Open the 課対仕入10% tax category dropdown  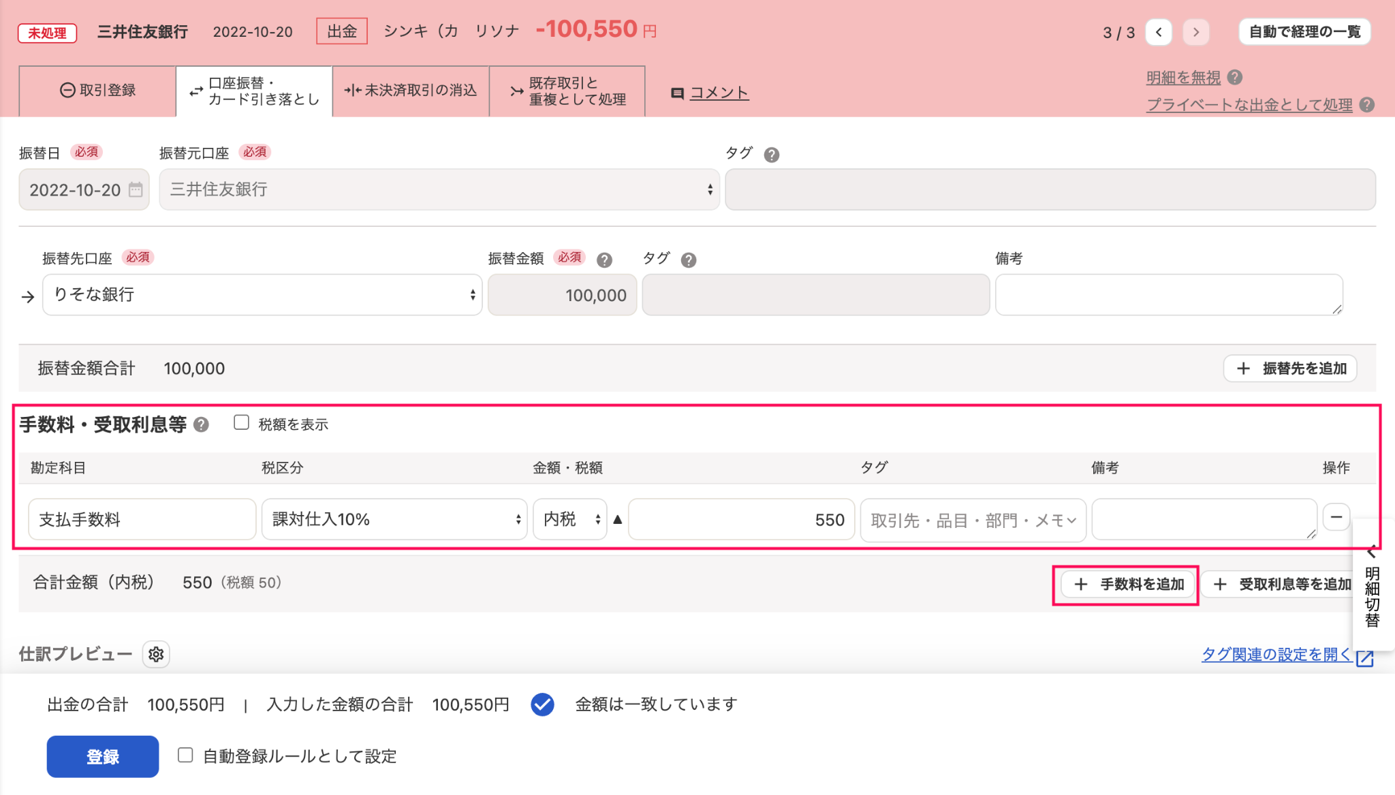394,520
